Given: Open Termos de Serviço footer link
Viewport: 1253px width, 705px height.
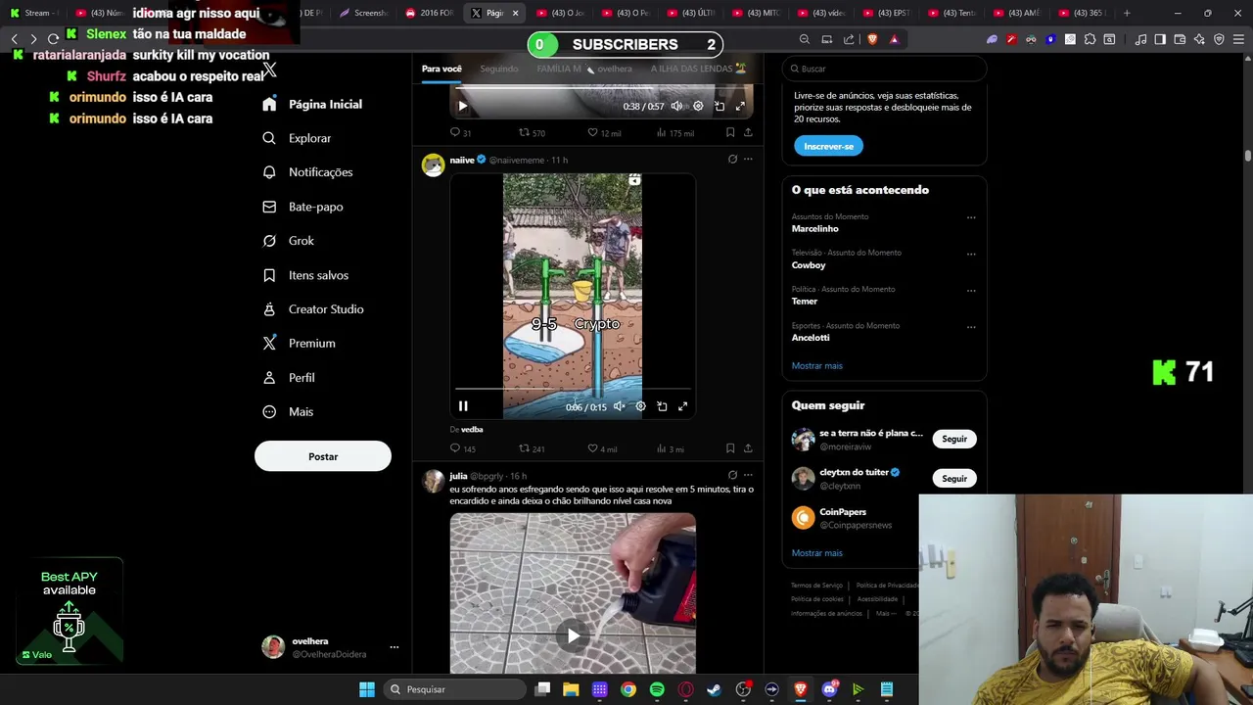Looking at the screenshot, I should [x=816, y=586].
